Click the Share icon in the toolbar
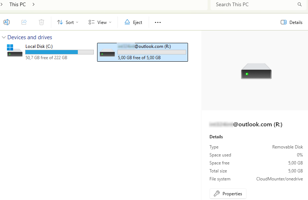The image size is (308, 200). point(24,22)
